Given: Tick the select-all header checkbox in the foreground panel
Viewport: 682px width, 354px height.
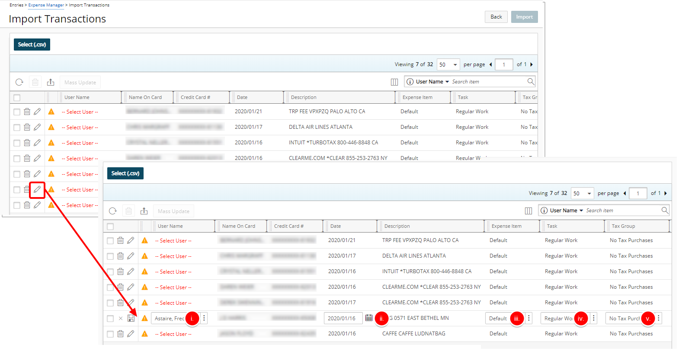Looking at the screenshot, I should pyautogui.click(x=110, y=226).
